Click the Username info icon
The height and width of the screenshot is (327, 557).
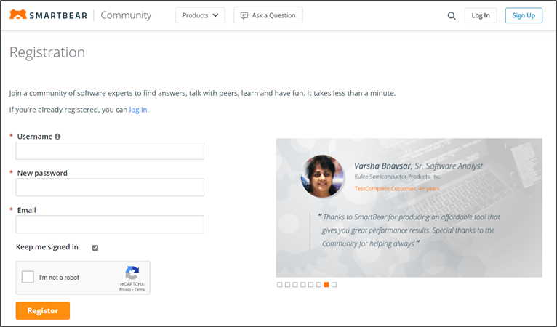coord(57,136)
